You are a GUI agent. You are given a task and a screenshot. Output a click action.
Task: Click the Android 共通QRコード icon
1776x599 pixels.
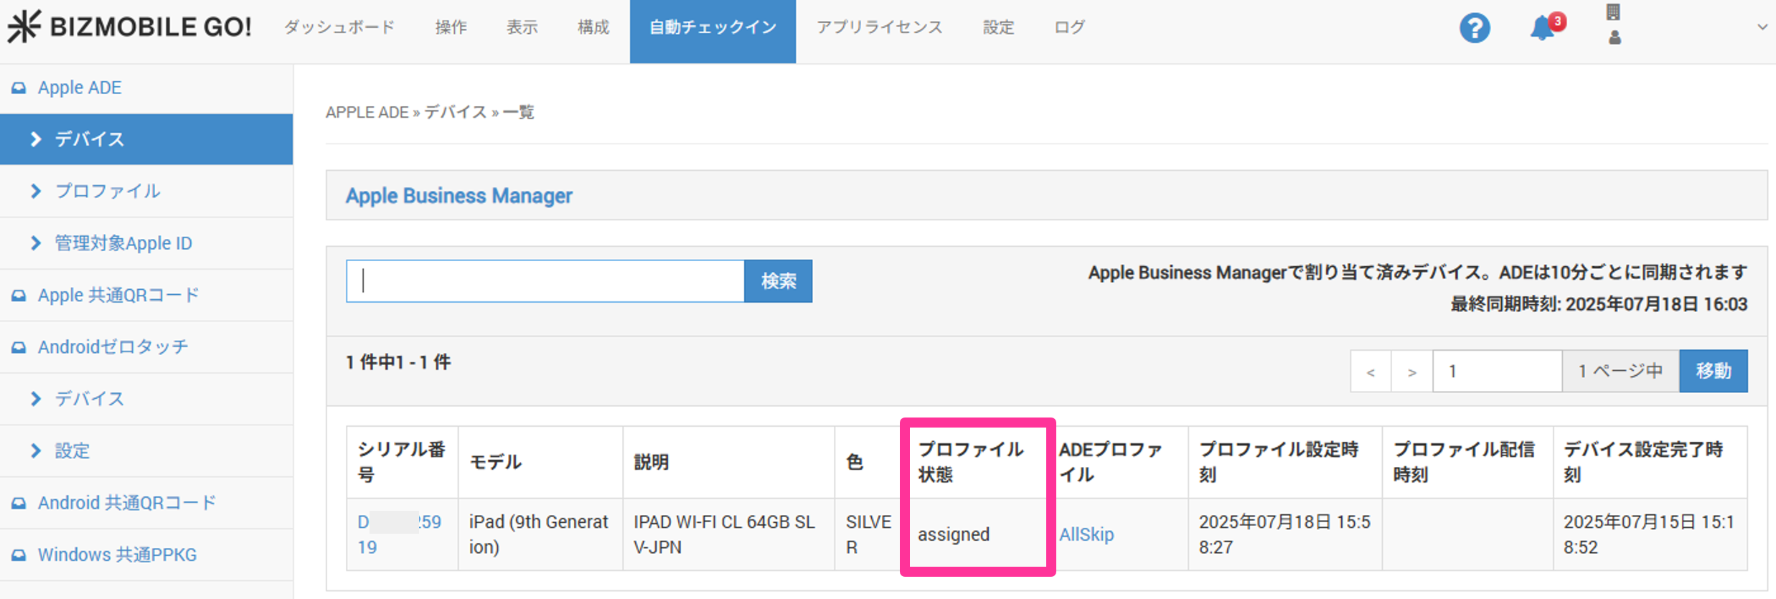click(x=19, y=503)
